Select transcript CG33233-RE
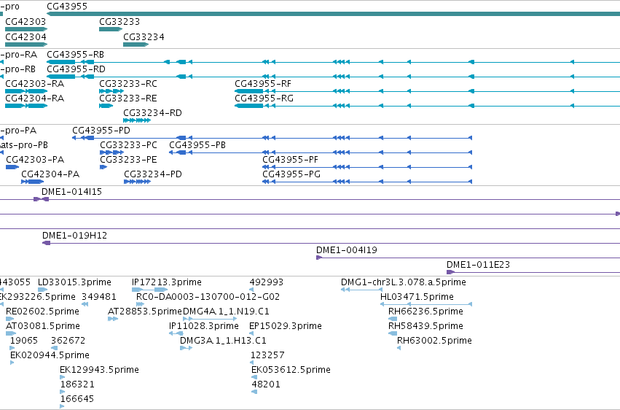The image size is (620, 410). 106,106
